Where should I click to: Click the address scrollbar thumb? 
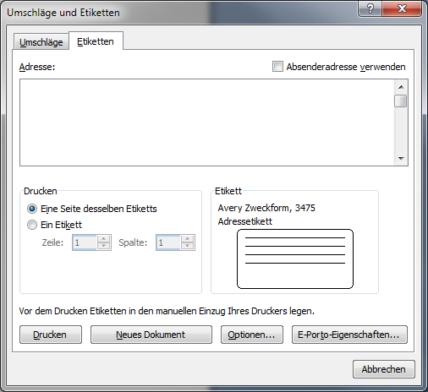tap(401, 101)
